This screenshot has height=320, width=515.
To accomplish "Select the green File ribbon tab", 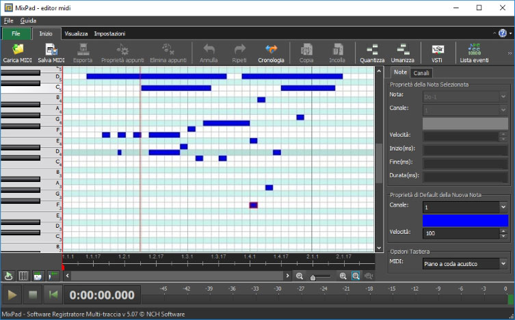I will click(16, 34).
